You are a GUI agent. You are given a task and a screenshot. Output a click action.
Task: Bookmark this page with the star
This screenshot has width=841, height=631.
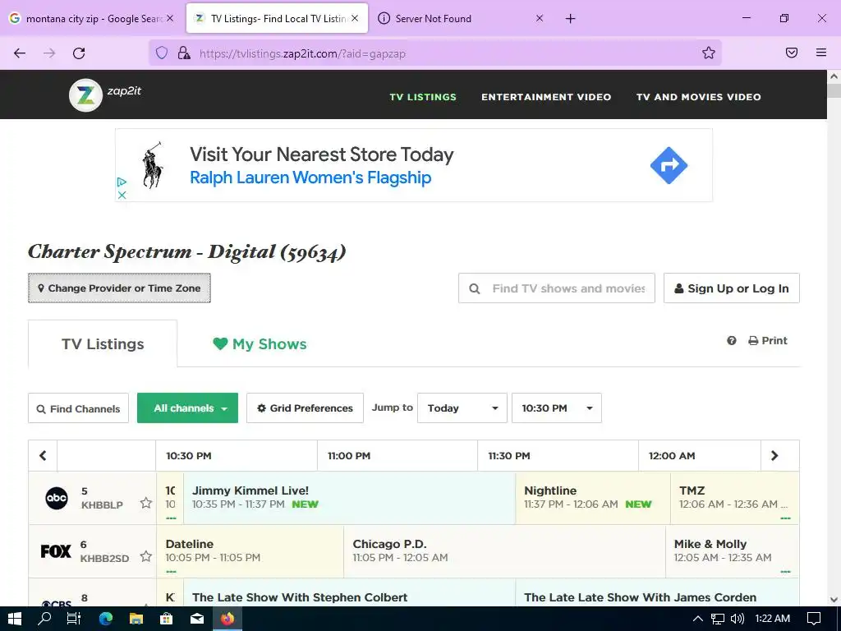[709, 53]
